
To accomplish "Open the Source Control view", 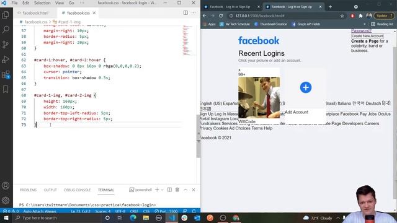I will pos(6,45).
